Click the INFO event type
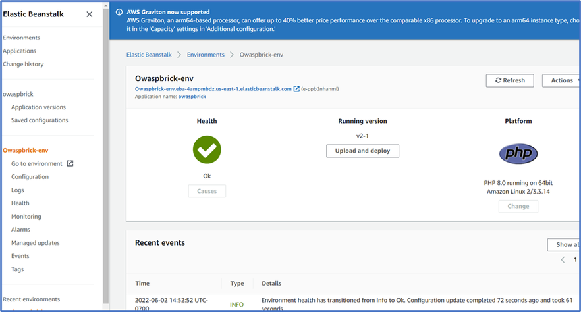 pos(236,305)
